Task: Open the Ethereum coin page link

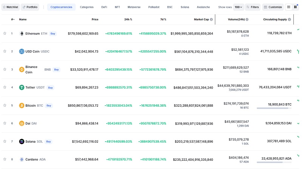Action: [x=36, y=33]
